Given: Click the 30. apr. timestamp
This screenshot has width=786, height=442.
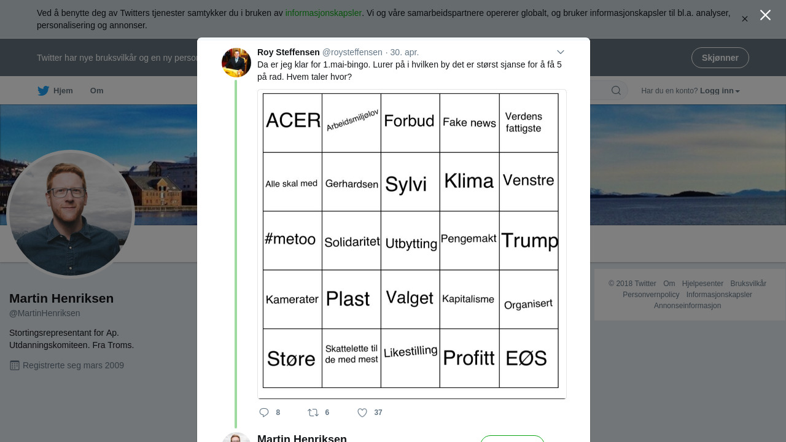Looking at the screenshot, I should (x=405, y=52).
